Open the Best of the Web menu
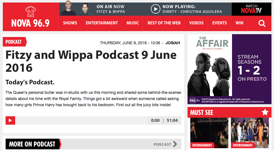The width and height of the screenshot is (274, 151). click(164, 23)
